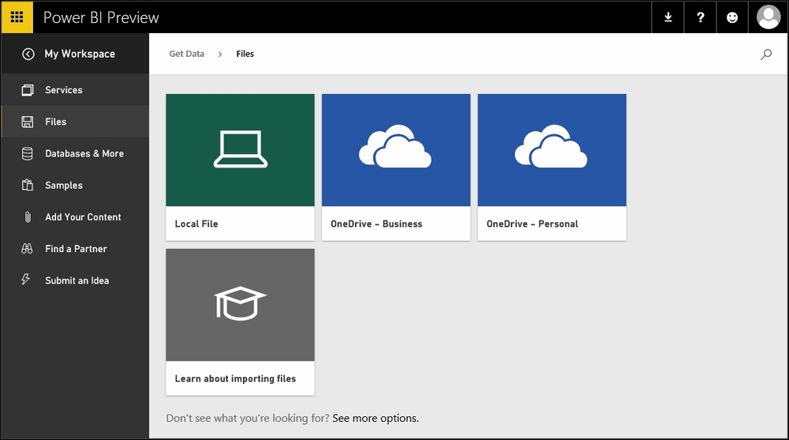Select Services in the sidebar

[64, 90]
